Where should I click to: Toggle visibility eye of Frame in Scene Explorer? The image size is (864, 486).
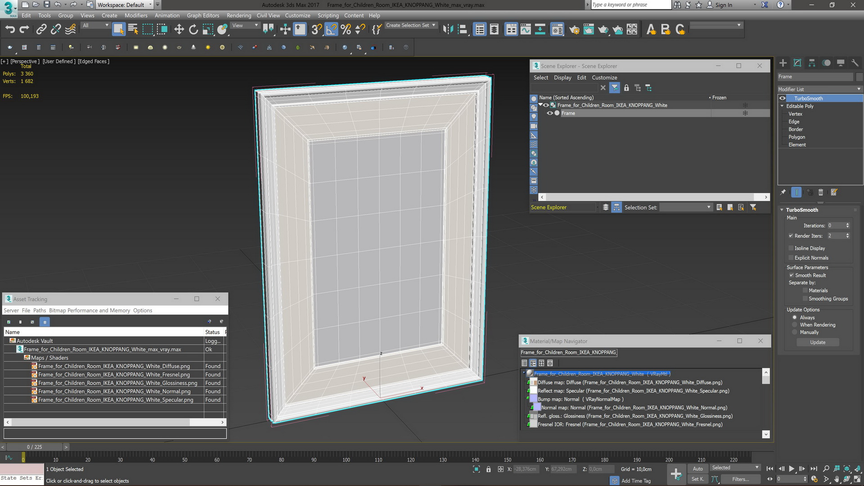pyautogui.click(x=549, y=113)
